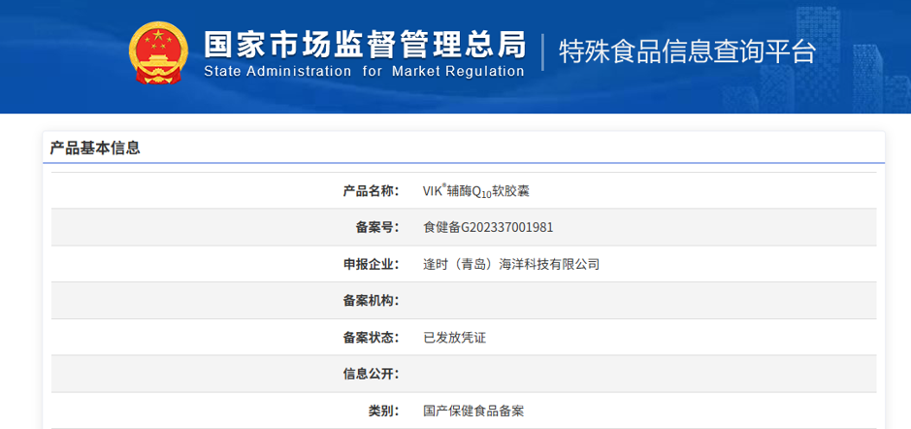911x429 pixels.
Task: Select the category value 国产保健食品备案
Action: coord(473,411)
